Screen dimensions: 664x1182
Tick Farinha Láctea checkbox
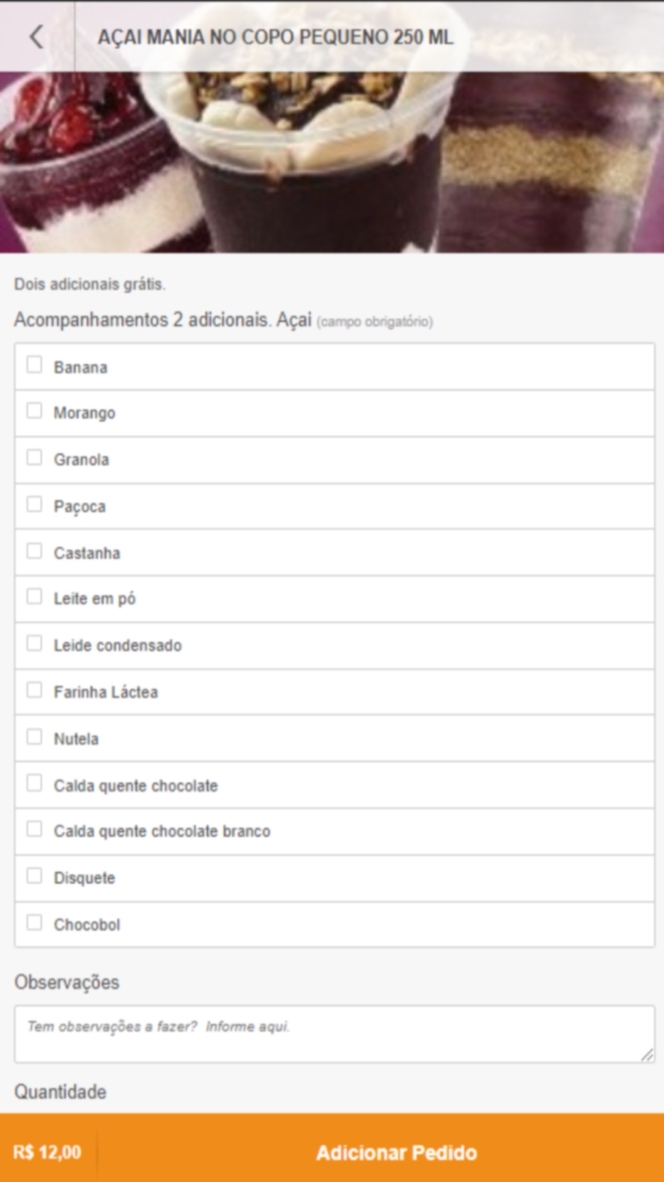click(35, 690)
